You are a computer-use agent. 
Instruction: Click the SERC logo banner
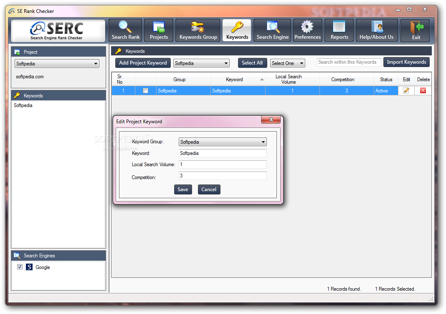click(58, 31)
